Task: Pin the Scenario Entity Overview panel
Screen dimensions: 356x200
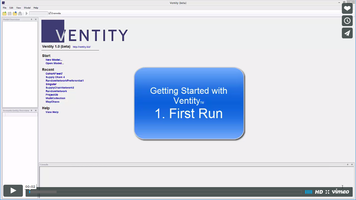Action: [32, 111]
